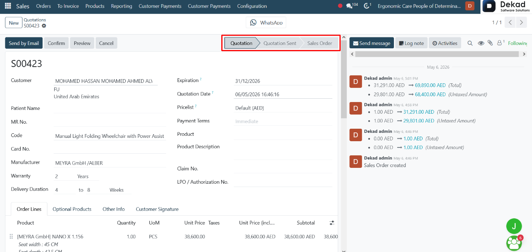Open the apps grid home menu
Screen dimensions: 532x252
click(x=8, y=6)
